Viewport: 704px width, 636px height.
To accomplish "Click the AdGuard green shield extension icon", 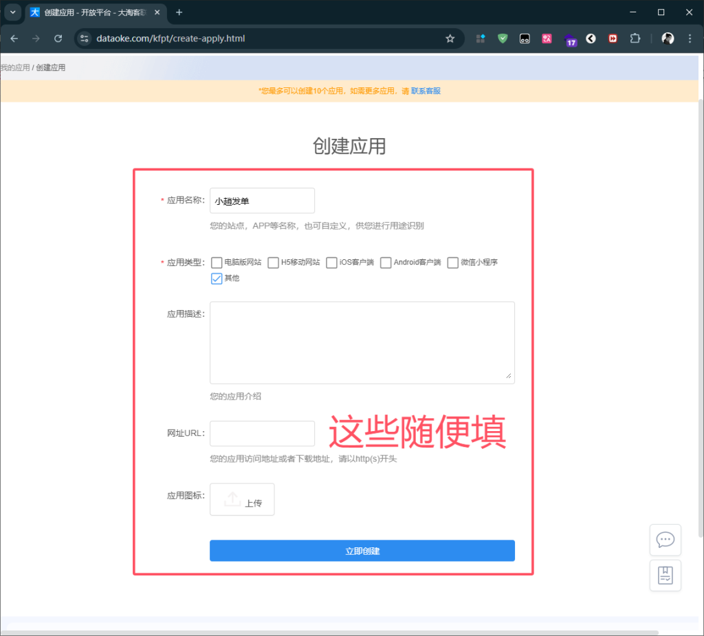I will point(503,39).
